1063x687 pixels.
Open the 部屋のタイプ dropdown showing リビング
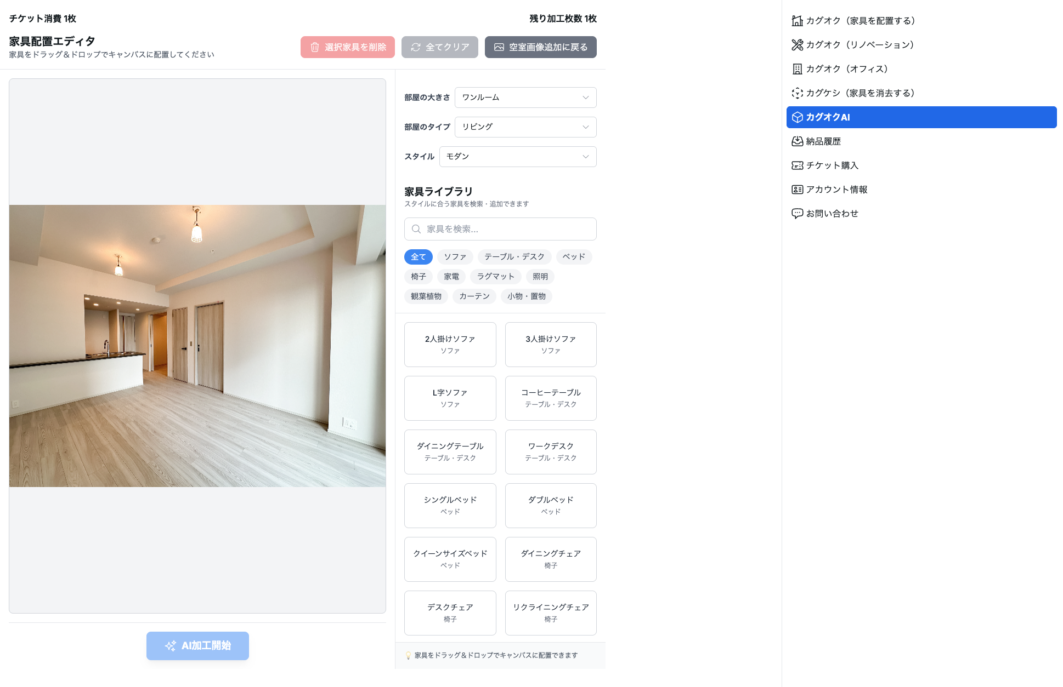525,127
